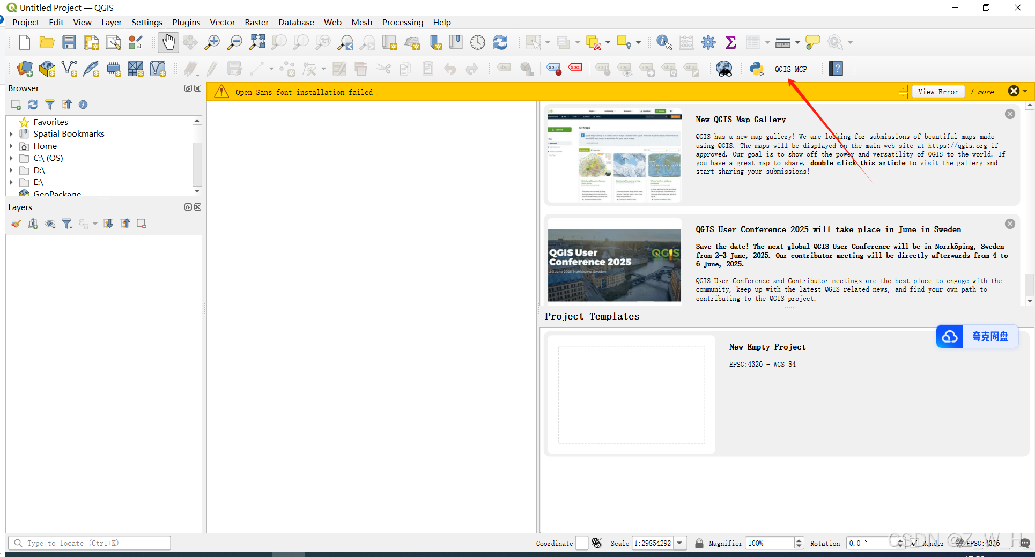Expand the Home tree node
Image resolution: width=1035 pixels, height=557 pixels.
(x=11, y=146)
